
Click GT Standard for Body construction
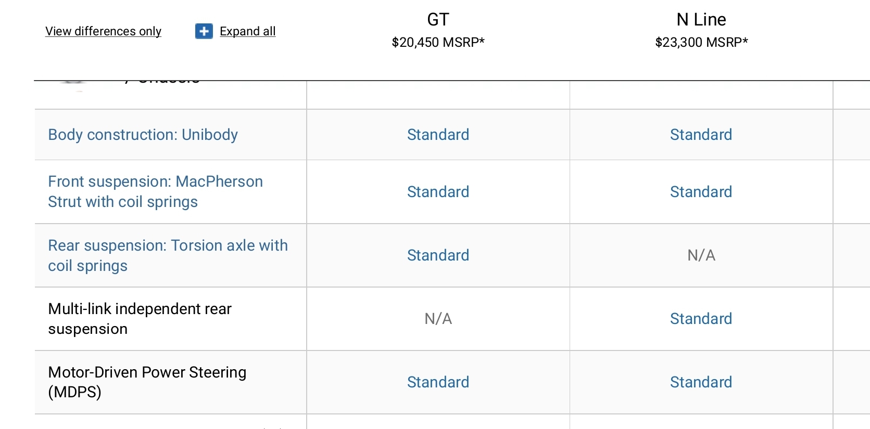pyautogui.click(x=438, y=135)
